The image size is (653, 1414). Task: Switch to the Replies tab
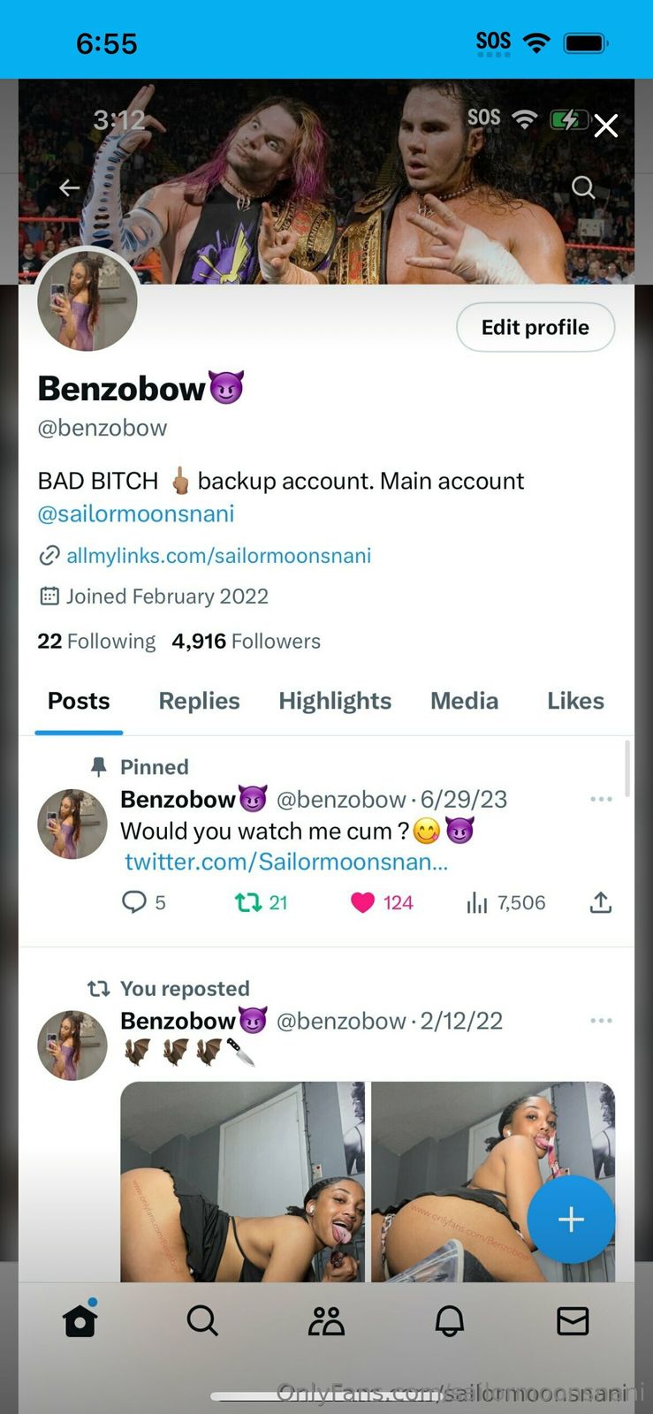click(x=199, y=701)
